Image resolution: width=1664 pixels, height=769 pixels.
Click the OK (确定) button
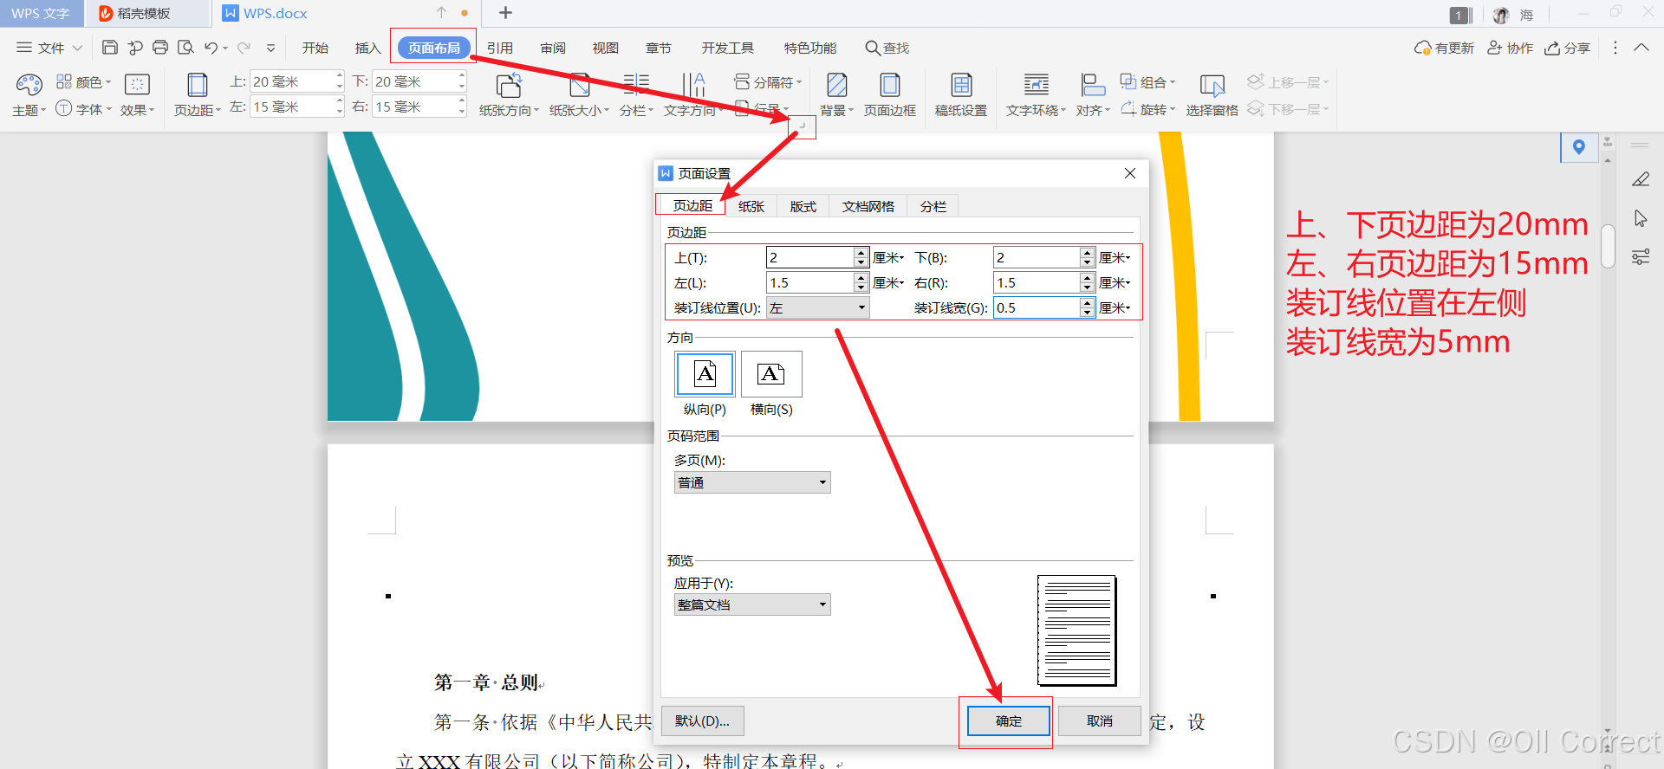click(x=1008, y=721)
